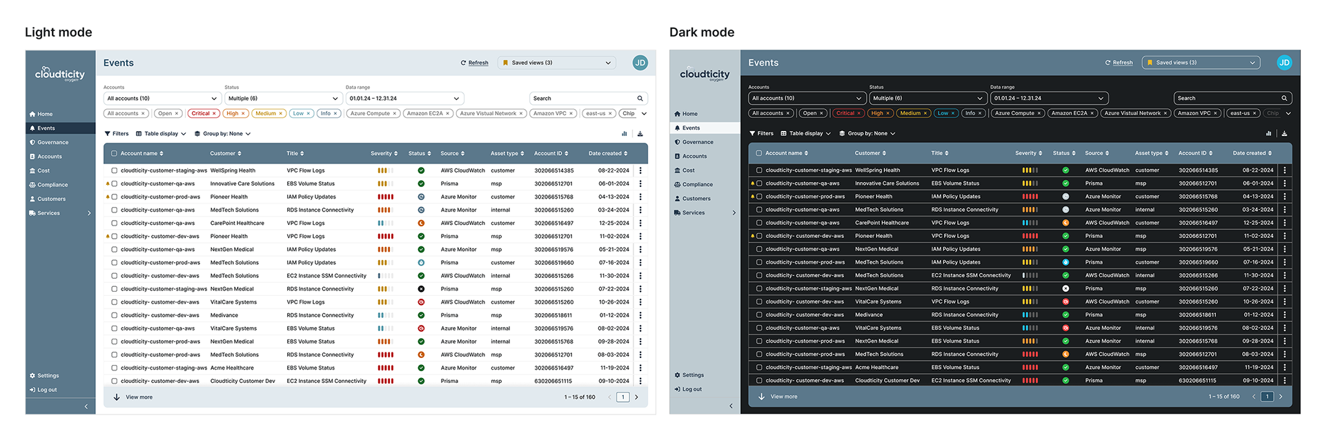This screenshot has width=1325, height=447.
Task: Check the Innovative Care Solutions row, light mode
Action: click(114, 183)
